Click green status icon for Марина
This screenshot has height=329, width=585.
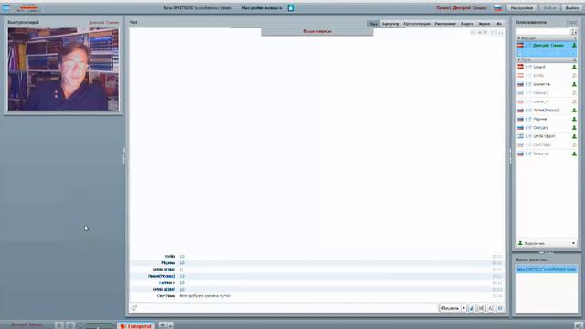[x=574, y=119]
